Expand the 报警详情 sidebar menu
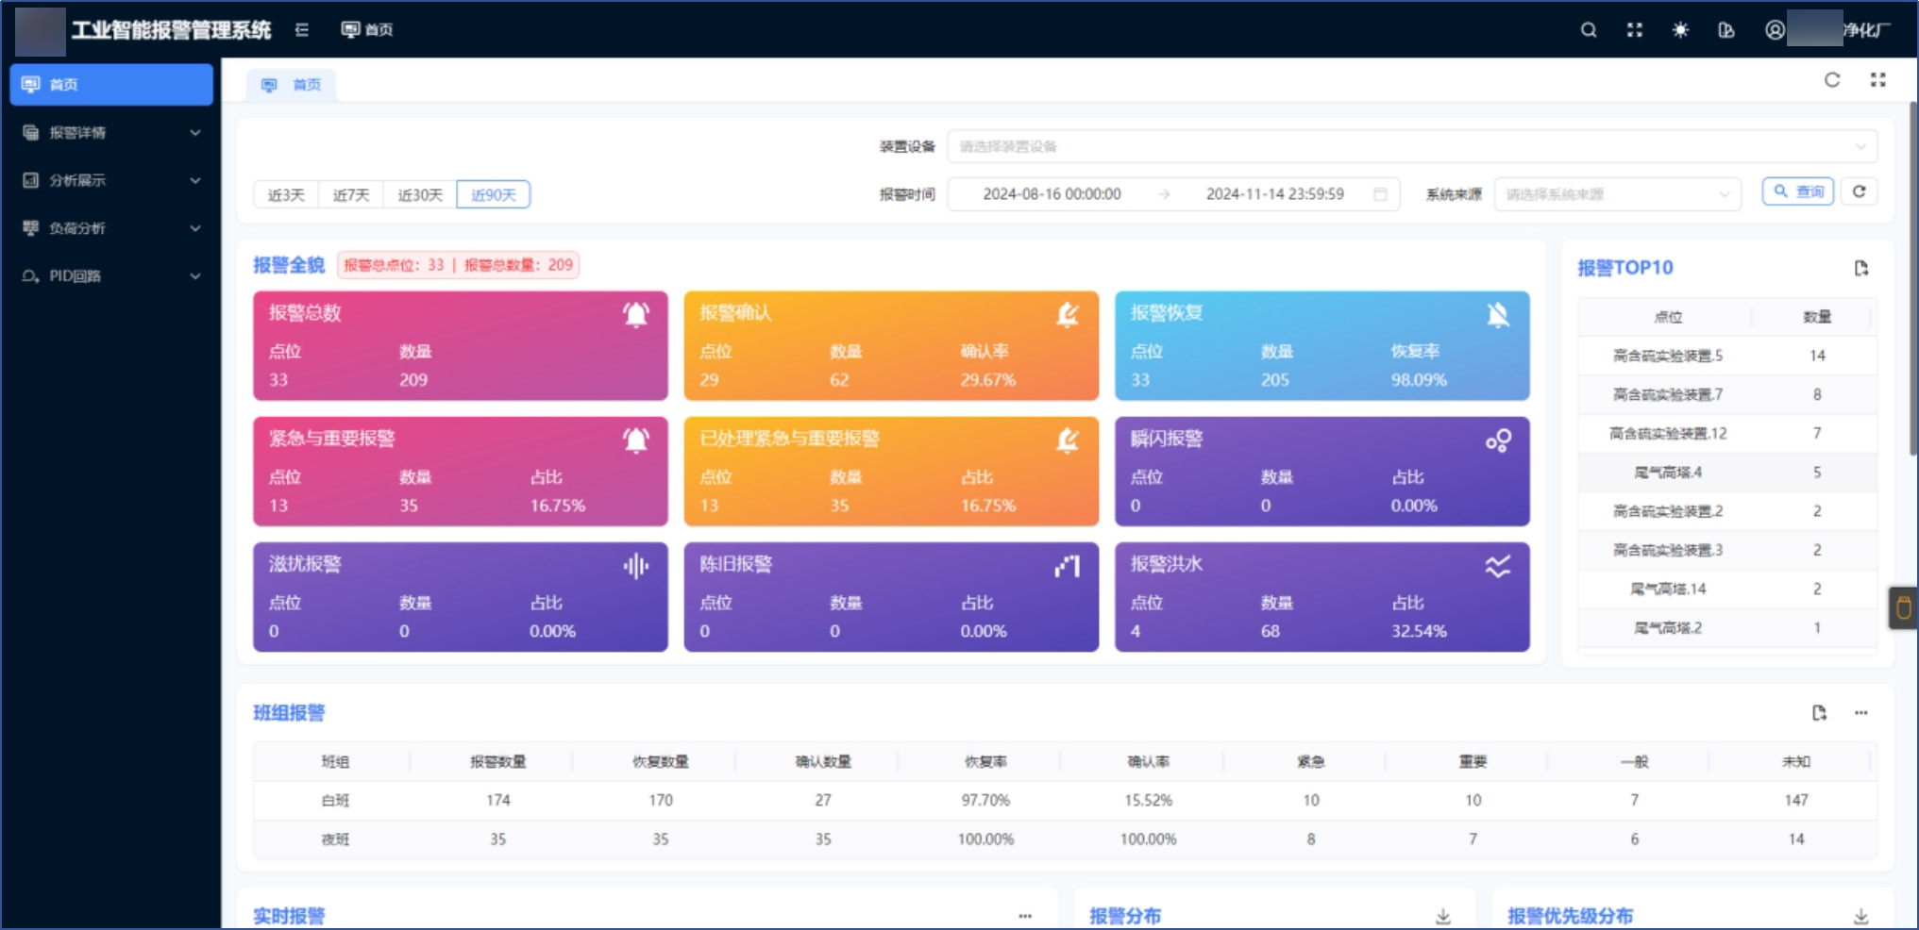 111,133
